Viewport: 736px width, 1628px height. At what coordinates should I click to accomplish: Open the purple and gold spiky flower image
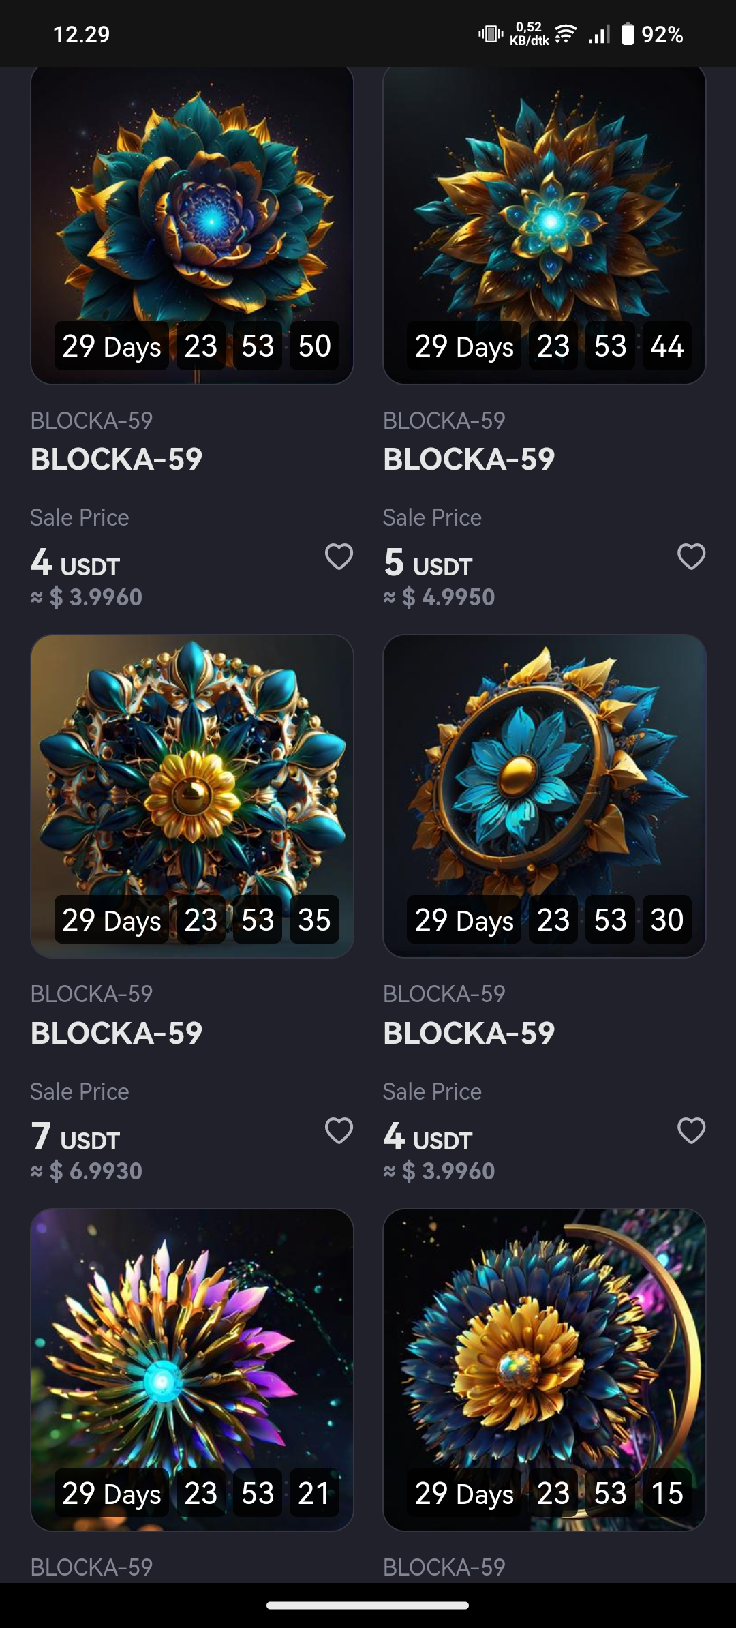click(x=192, y=1343)
